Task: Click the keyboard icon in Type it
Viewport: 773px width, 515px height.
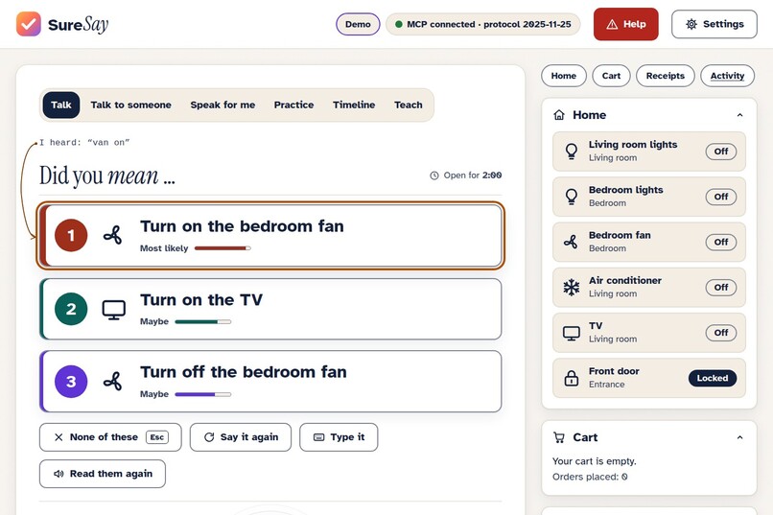Action: [x=319, y=437]
